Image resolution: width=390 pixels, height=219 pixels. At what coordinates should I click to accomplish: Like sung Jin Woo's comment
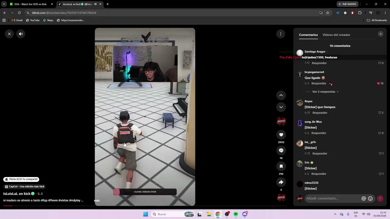(x=380, y=133)
